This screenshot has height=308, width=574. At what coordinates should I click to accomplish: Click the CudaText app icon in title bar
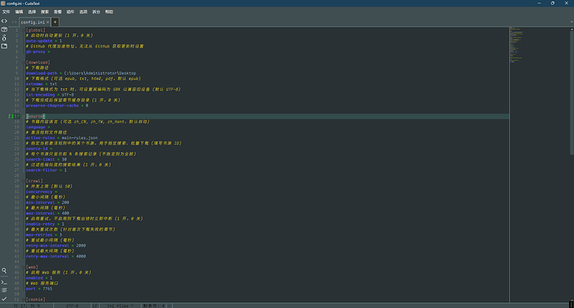pos(3,3)
